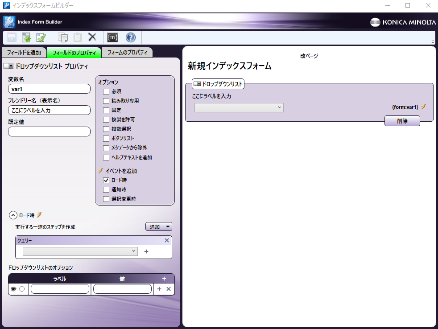
Task: Select フィールドのプロパティ tab
Action: [74, 53]
